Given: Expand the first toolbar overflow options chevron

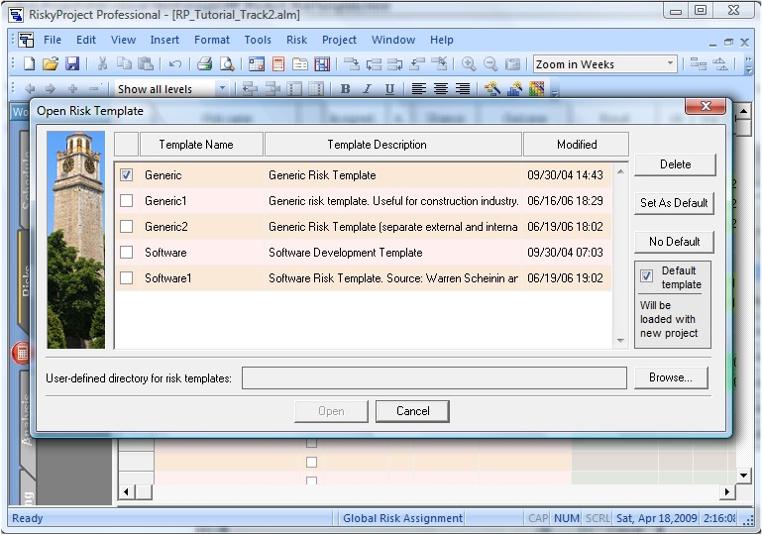Looking at the screenshot, I should coord(749,64).
